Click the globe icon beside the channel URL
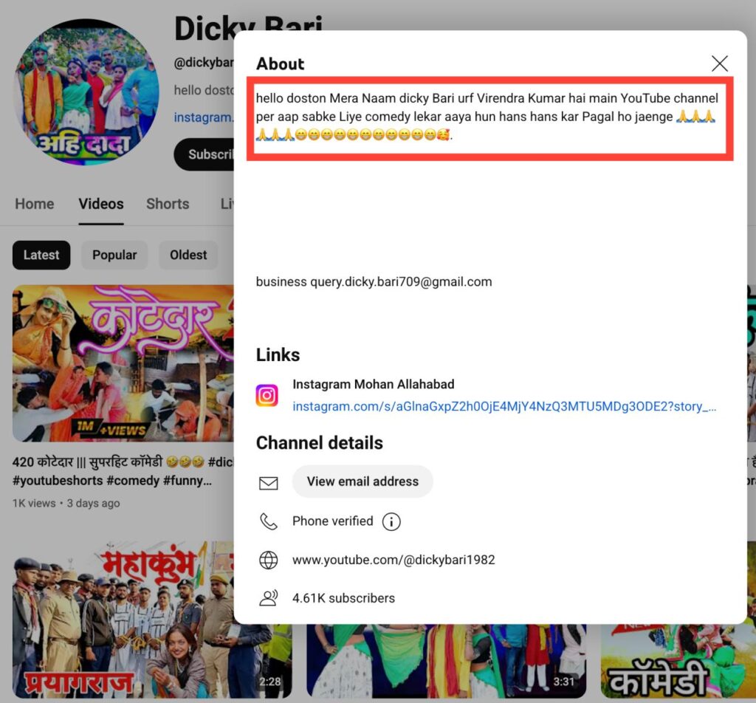 pos(269,560)
